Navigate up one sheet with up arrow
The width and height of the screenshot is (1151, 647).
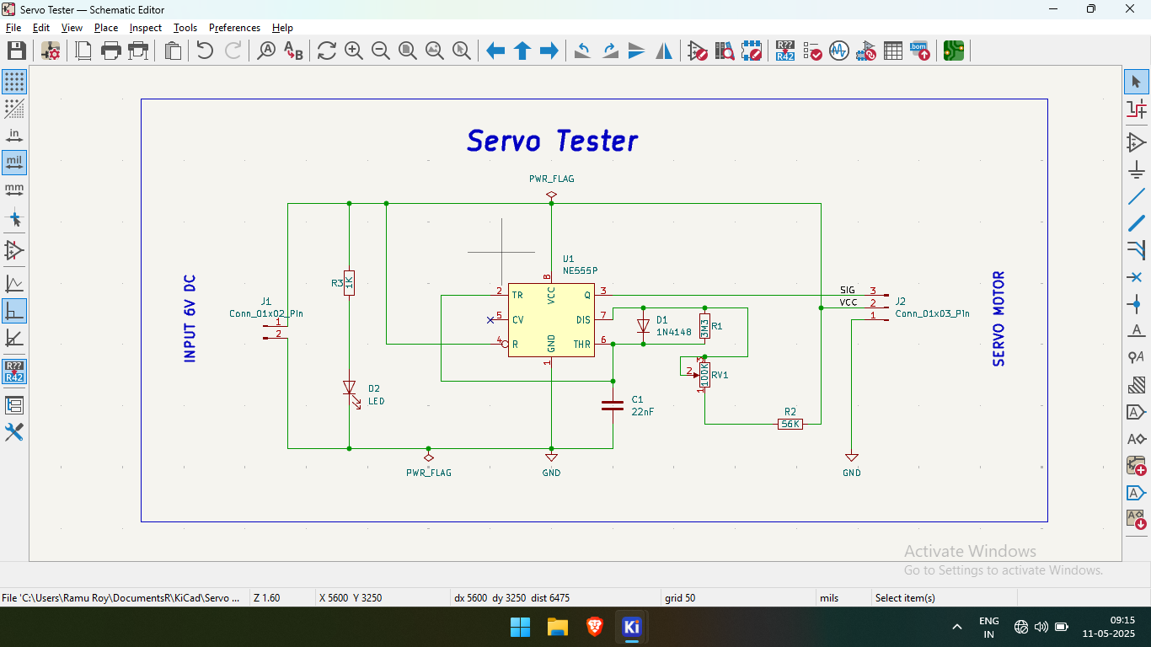(522, 51)
